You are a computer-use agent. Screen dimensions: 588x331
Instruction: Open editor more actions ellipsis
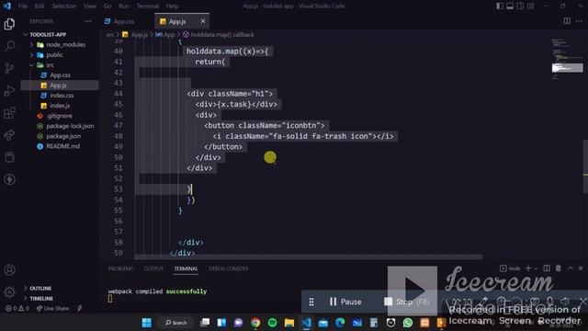click(579, 21)
